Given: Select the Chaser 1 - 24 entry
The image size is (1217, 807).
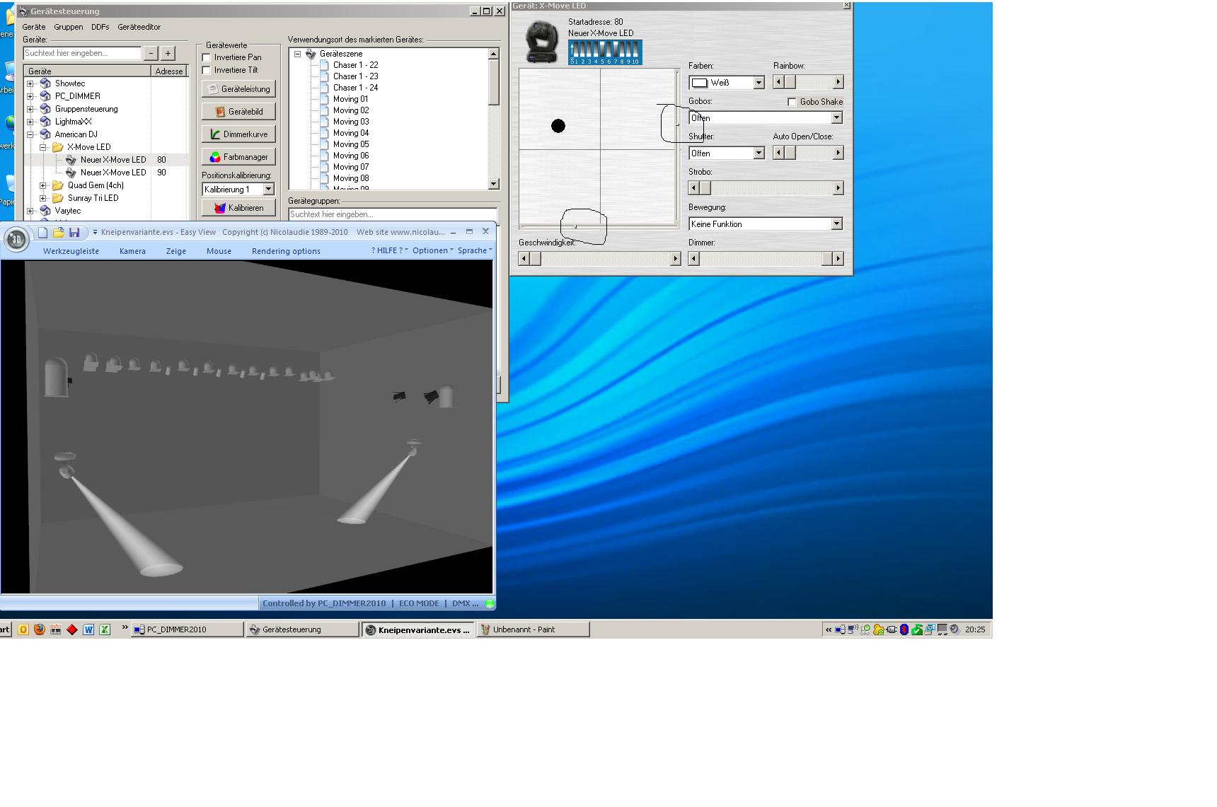Looking at the screenshot, I should [355, 88].
